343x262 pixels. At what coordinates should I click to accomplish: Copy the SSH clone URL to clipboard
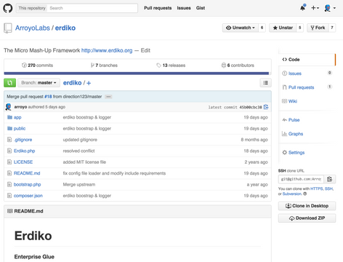click(x=329, y=179)
